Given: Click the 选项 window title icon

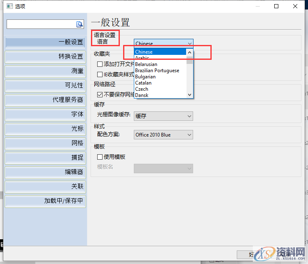Looking at the screenshot, I should click(9, 6).
